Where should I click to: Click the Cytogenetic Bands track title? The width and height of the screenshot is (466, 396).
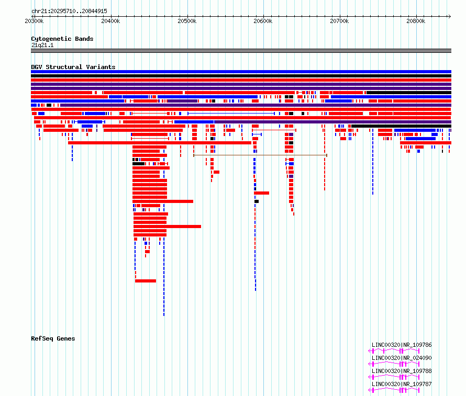[62, 39]
